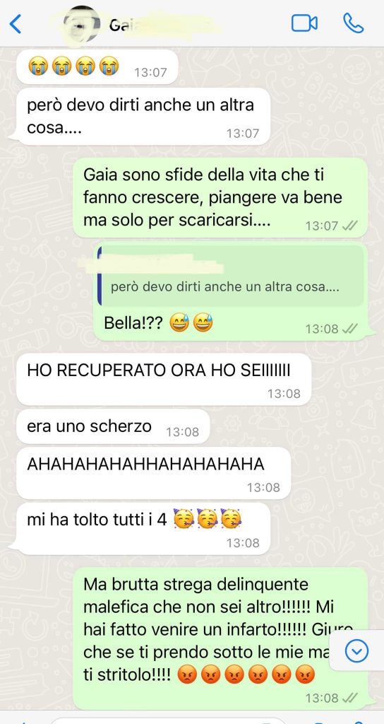
Task: Tap the "Bella!??" reply text
Action: click(x=133, y=323)
